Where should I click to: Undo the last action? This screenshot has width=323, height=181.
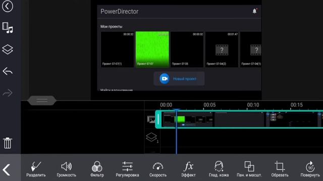8,71
